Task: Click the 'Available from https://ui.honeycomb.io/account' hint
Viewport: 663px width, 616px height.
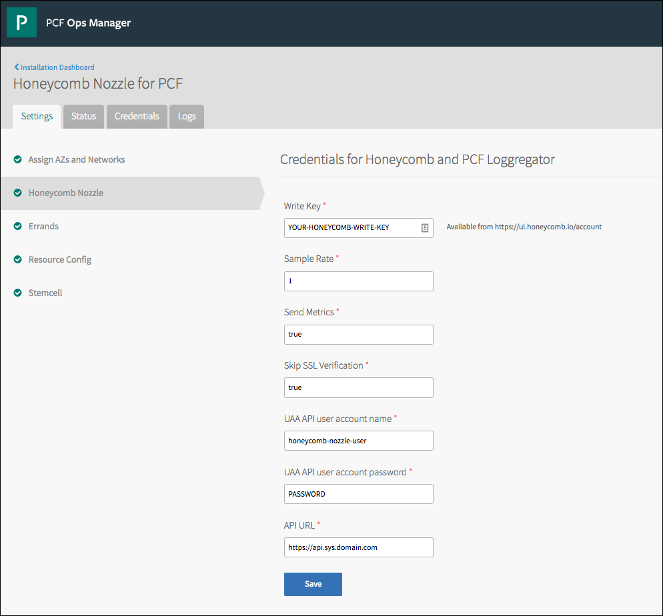Action: [524, 227]
